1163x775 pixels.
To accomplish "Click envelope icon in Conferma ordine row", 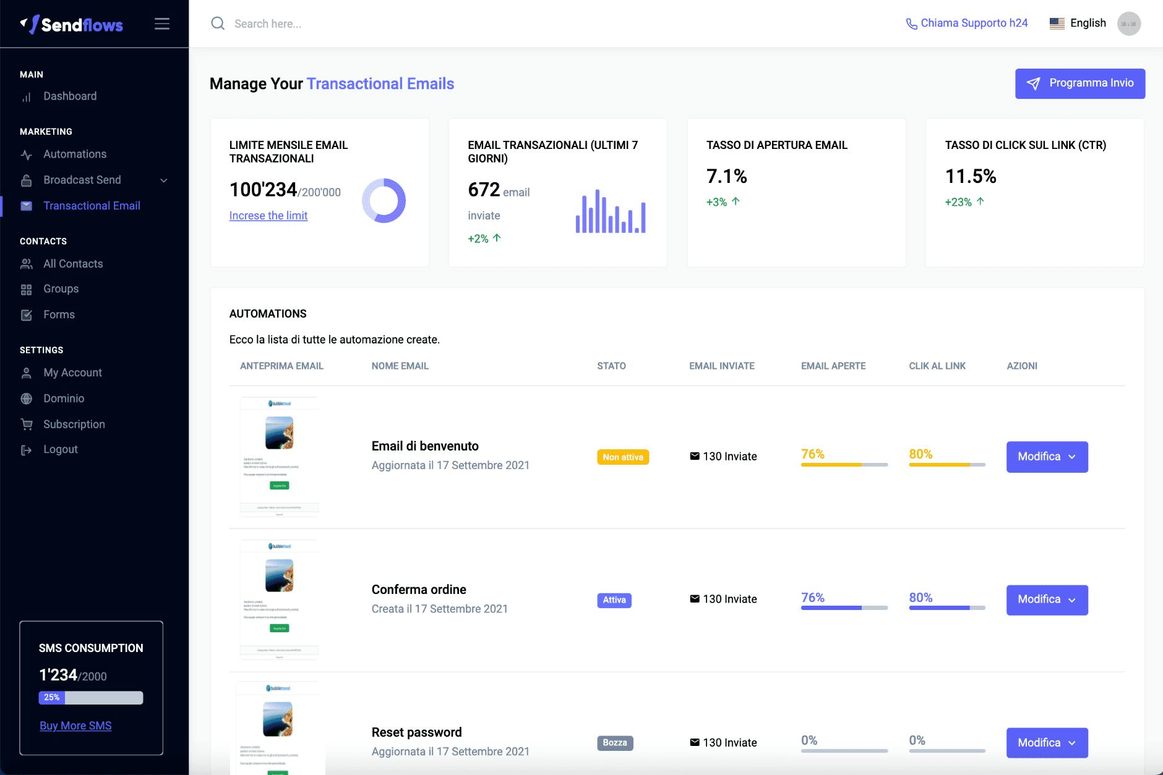I will tap(695, 599).
